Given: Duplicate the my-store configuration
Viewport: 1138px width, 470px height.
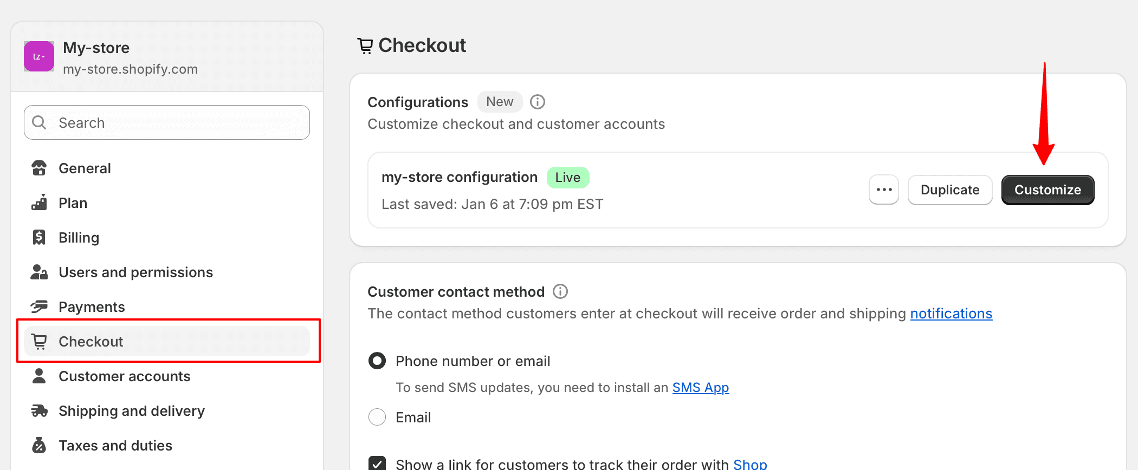Looking at the screenshot, I should [x=950, y=190].
